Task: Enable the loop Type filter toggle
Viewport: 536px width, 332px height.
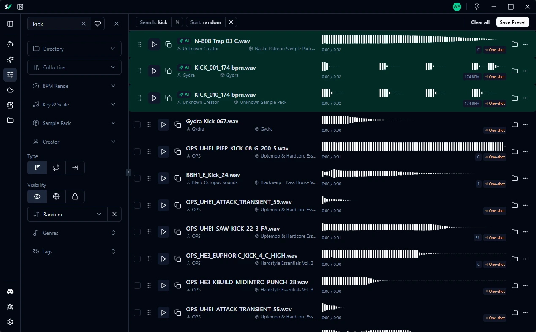Action: coord(56,168)
